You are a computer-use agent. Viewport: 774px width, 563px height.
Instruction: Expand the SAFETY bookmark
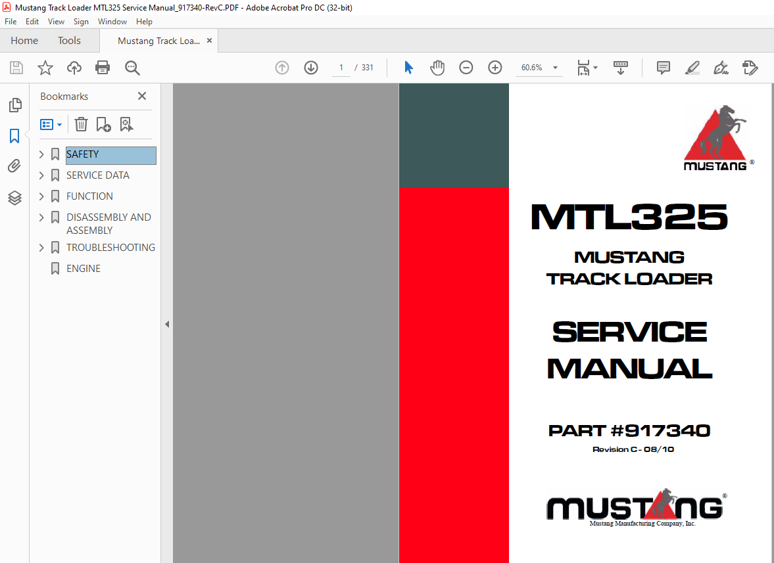tap(41, 154)
